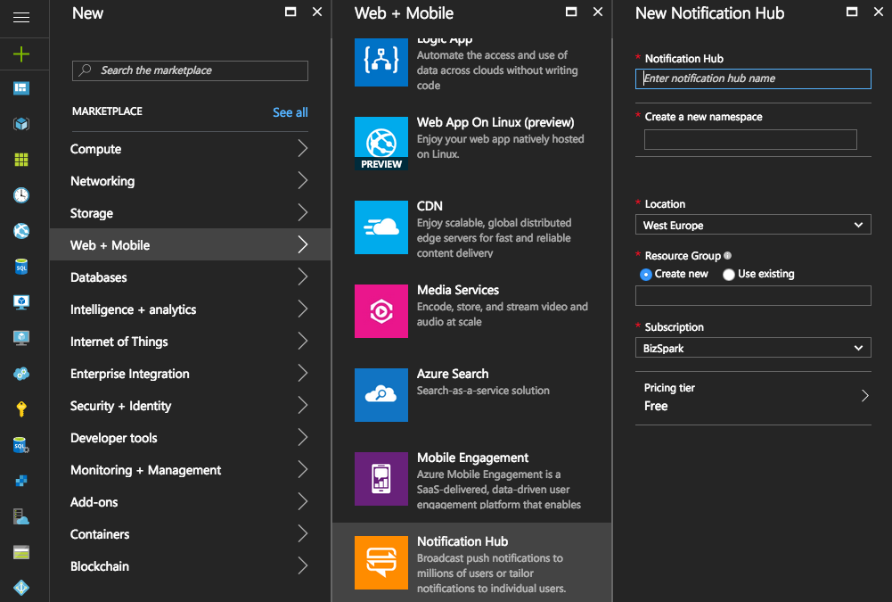892x602 pixels.
Task: Select Web + Mobile marketplace category
Action: click(x=190, y=245)
